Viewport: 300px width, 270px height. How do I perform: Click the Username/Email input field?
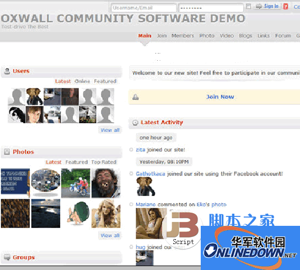[x=143, y=8]
